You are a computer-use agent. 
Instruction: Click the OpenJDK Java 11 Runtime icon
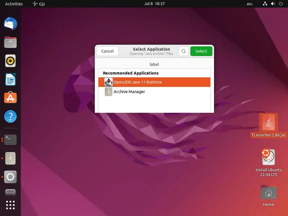(108, 82)
